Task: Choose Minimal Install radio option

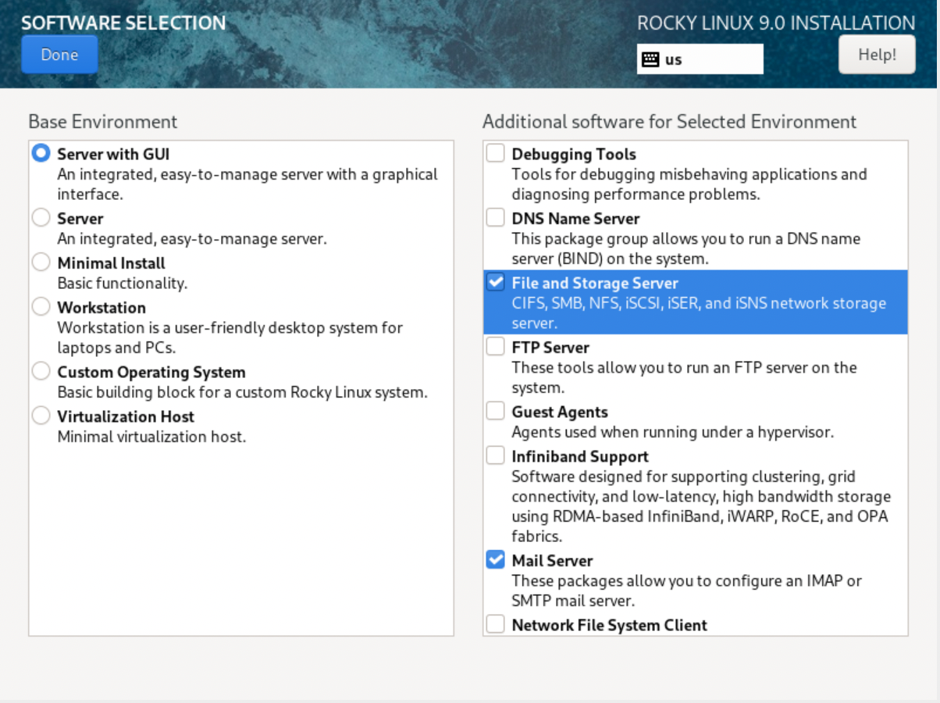Action: (x=41, y=262)
